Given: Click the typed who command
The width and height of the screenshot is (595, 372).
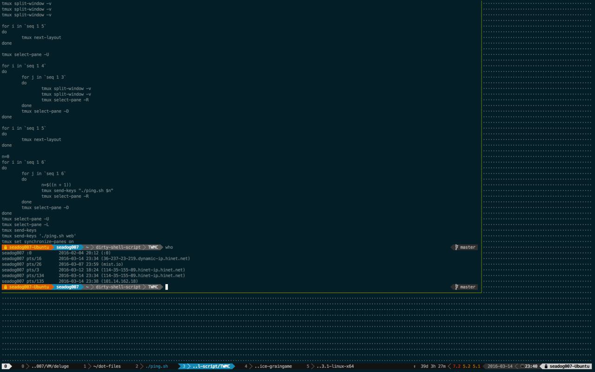Looking at the screenshot, I should coord(169,247).
